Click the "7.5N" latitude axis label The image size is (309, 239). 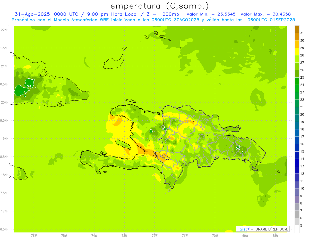click(4, 193)
